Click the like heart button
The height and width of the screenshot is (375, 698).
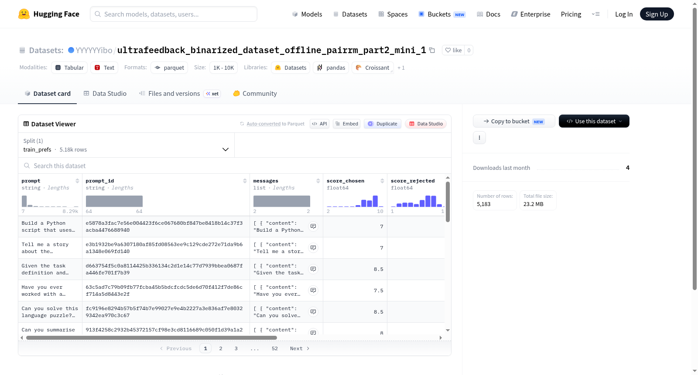click(453, 50)
